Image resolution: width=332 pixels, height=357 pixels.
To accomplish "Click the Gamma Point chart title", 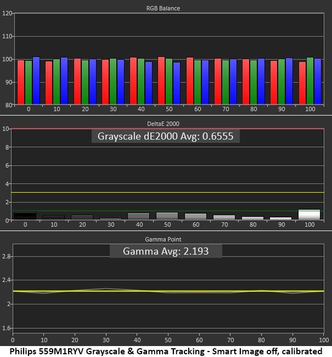I will click(x=163, y=239).
